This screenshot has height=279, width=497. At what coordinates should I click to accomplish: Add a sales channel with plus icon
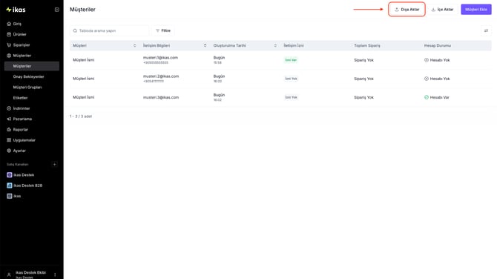[54, 165]
